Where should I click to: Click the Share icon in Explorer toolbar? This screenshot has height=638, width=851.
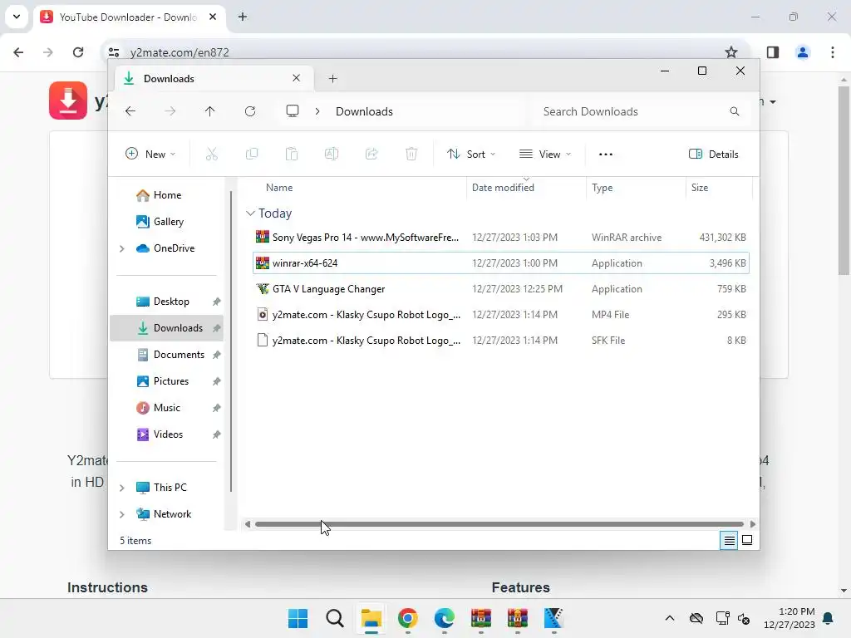371,154
